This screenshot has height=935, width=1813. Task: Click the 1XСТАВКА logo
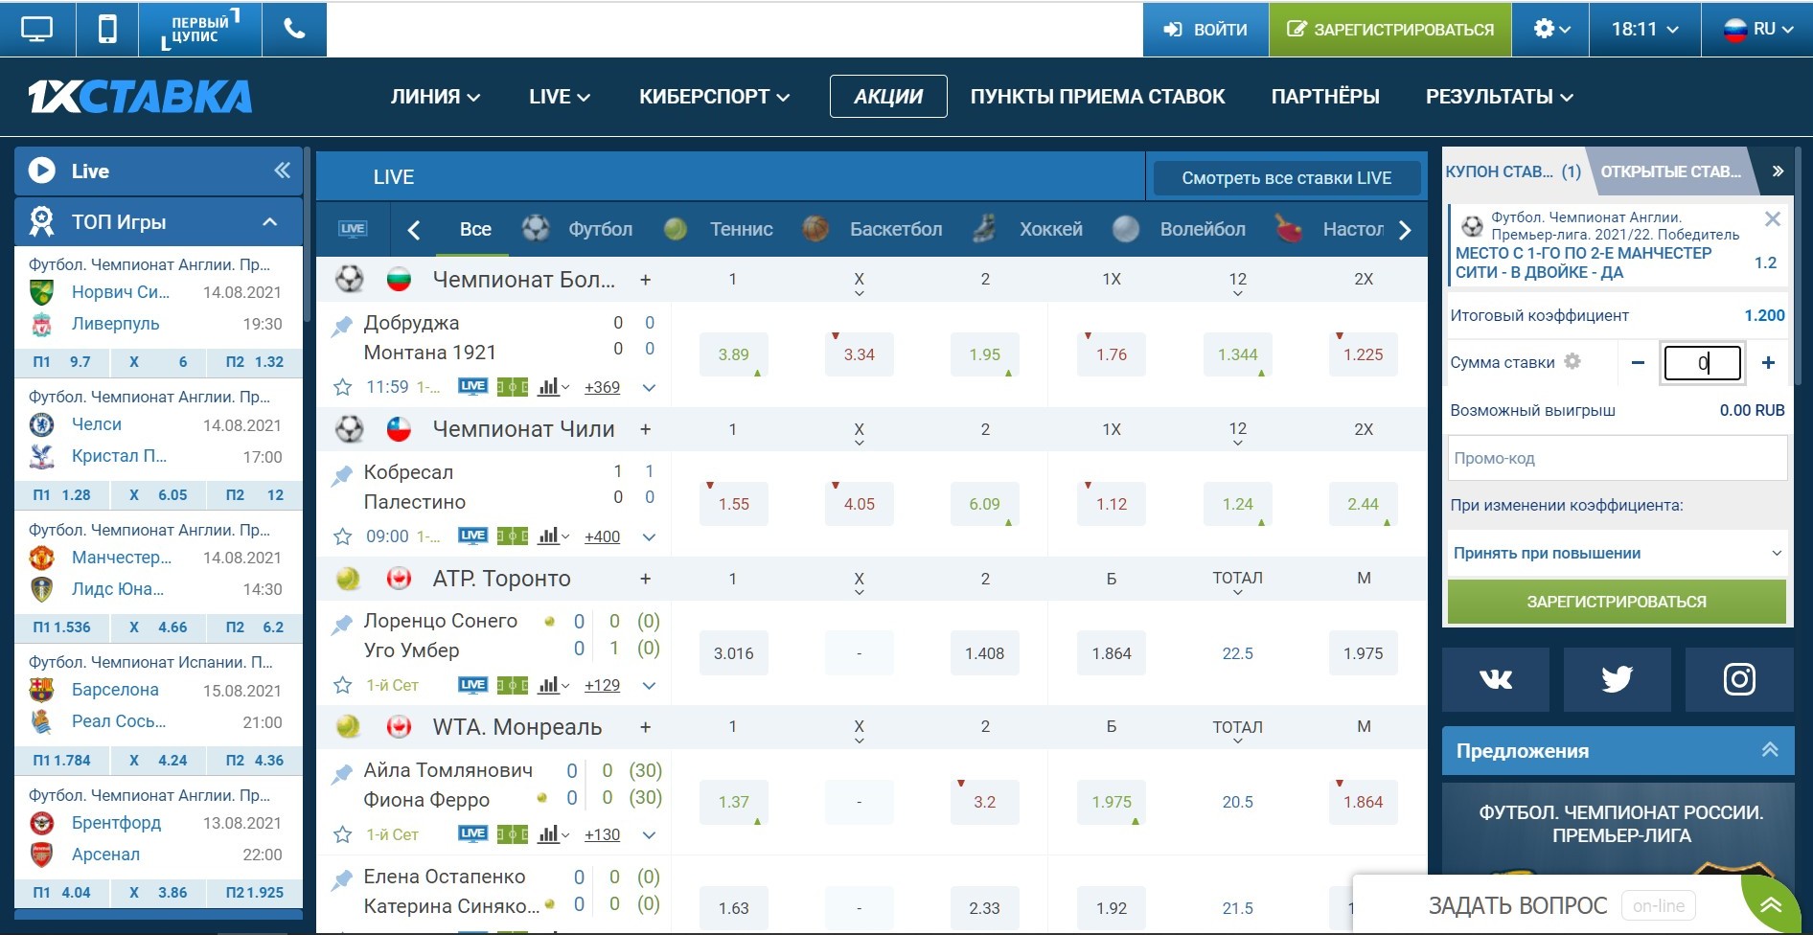point(140,97)
